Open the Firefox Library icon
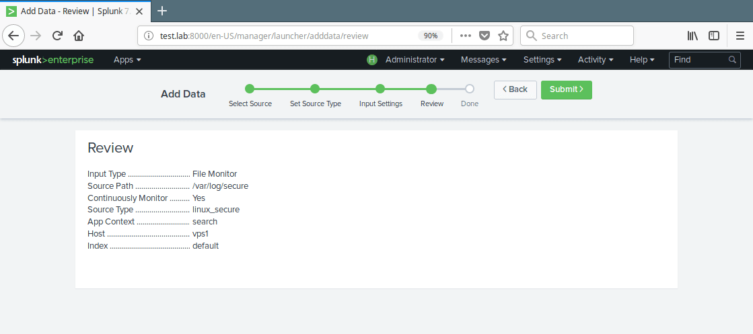Image resolution: width=753 pixels, height=334 pixels. coord(692,36)
